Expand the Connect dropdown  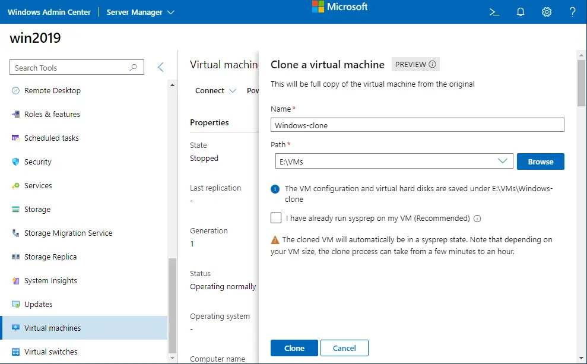pyautogui.click(x=215, y=91)
